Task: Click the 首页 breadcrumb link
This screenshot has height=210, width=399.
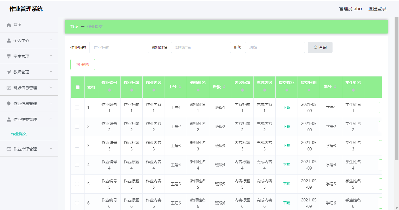Action: [x=74, y=27]
